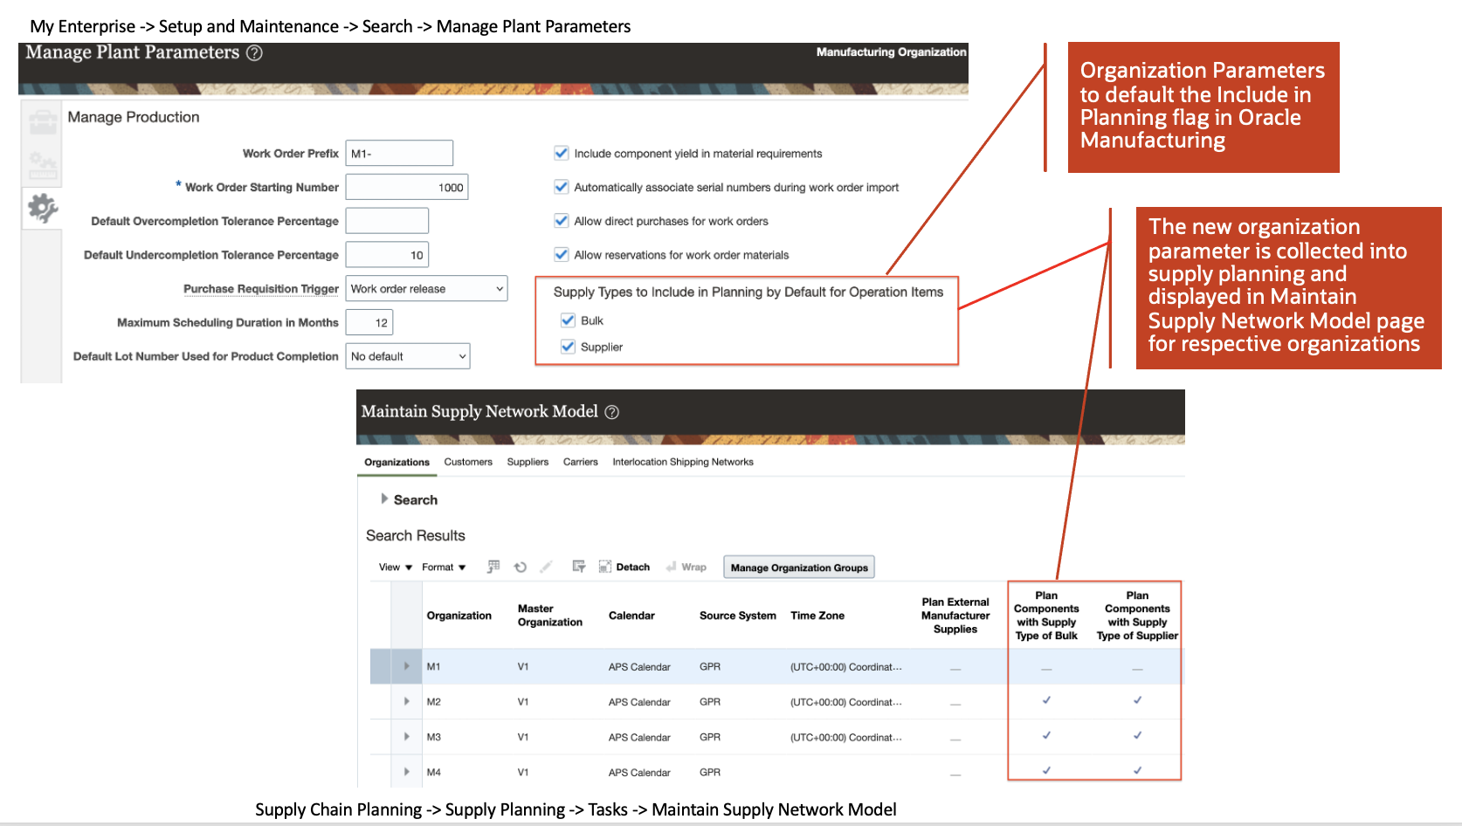Open Purchase Requisition Trigger dropdown
1462x826 pixels.
pyautogui.click(x=427, y=289)
